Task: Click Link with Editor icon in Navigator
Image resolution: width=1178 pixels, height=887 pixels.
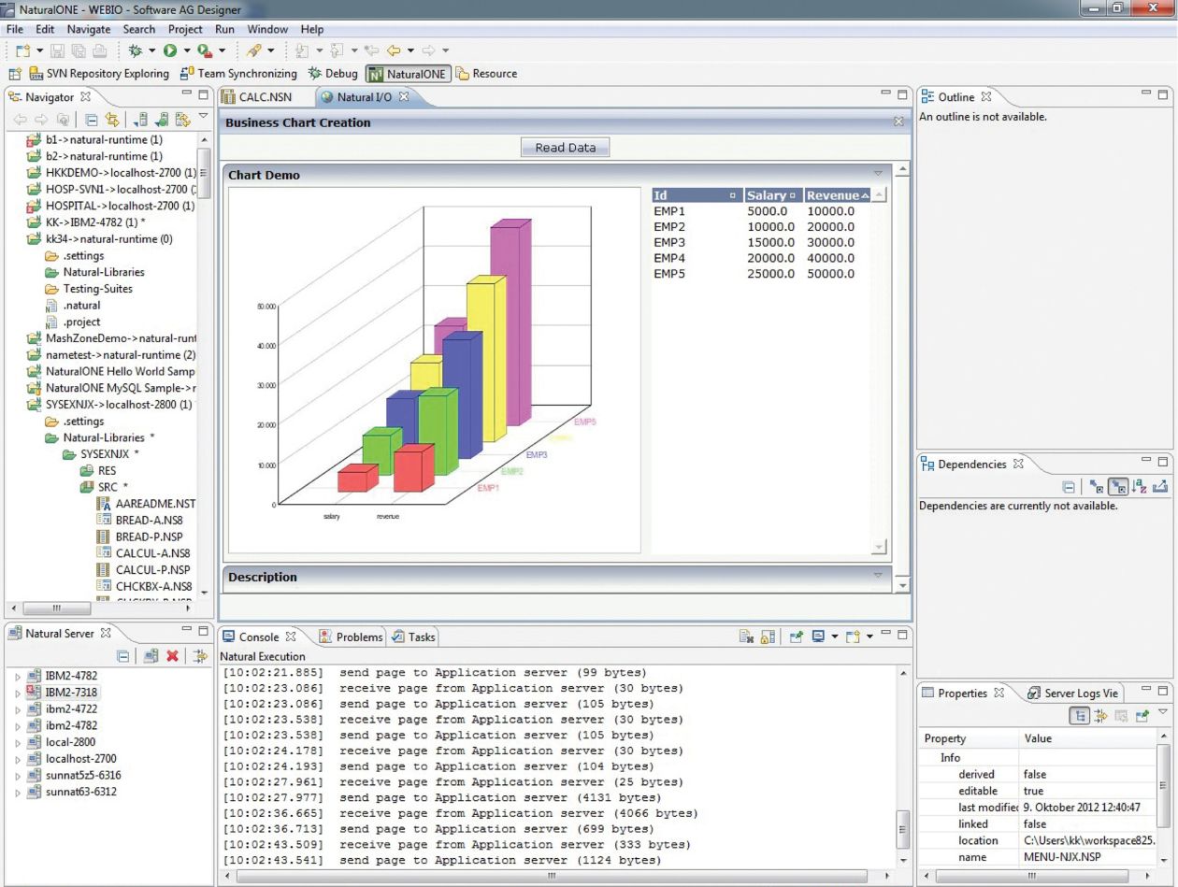Action: (112, 120)
